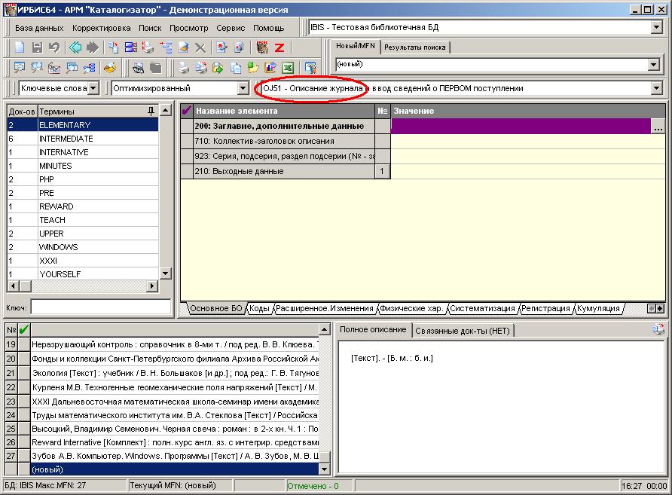Click the search tree magnifier icon
This screenshot has width=672, height=495.
coord(89,67)
